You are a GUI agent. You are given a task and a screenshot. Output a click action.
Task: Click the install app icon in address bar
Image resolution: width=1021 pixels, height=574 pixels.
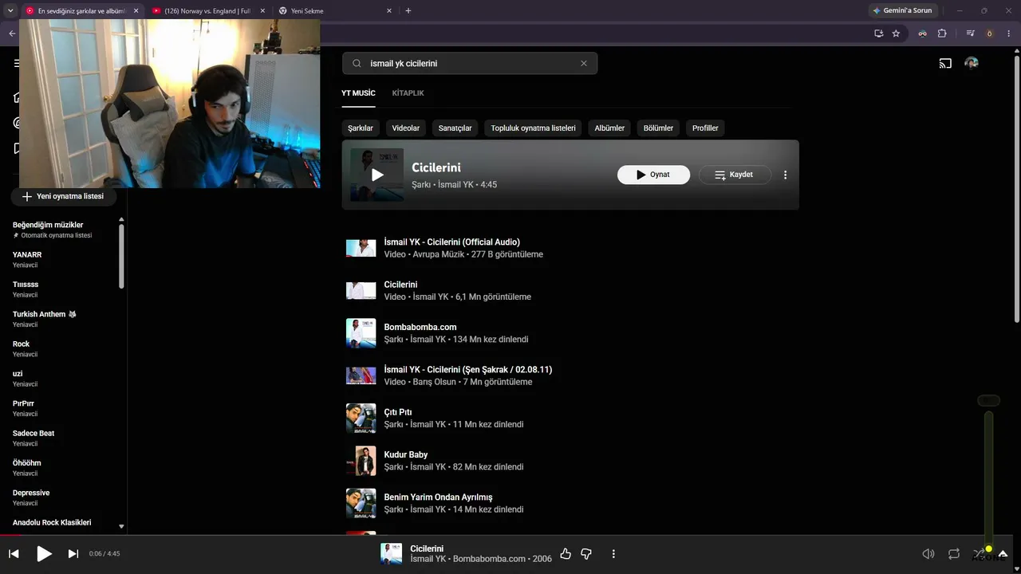[878, 33]
